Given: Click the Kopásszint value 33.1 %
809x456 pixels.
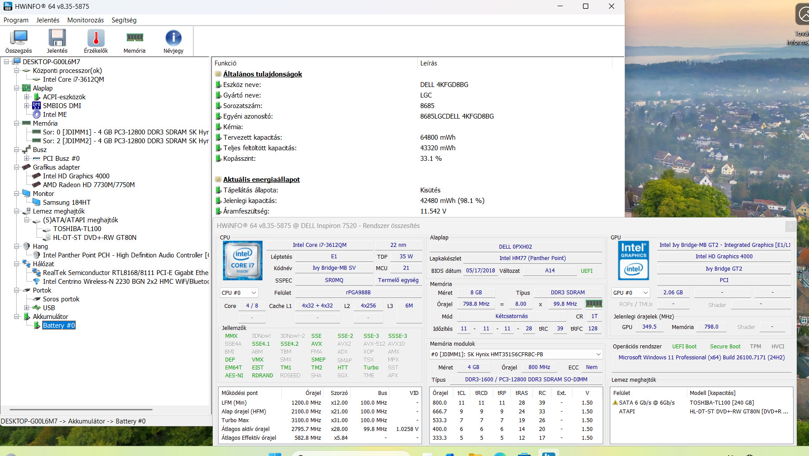Looking at the screenshot, I should pos(431,158).
